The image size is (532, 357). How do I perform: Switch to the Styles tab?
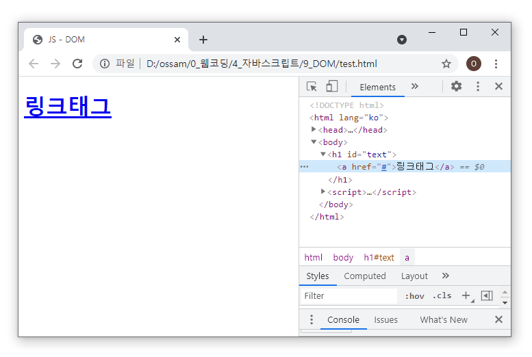[x=318, y=276]
